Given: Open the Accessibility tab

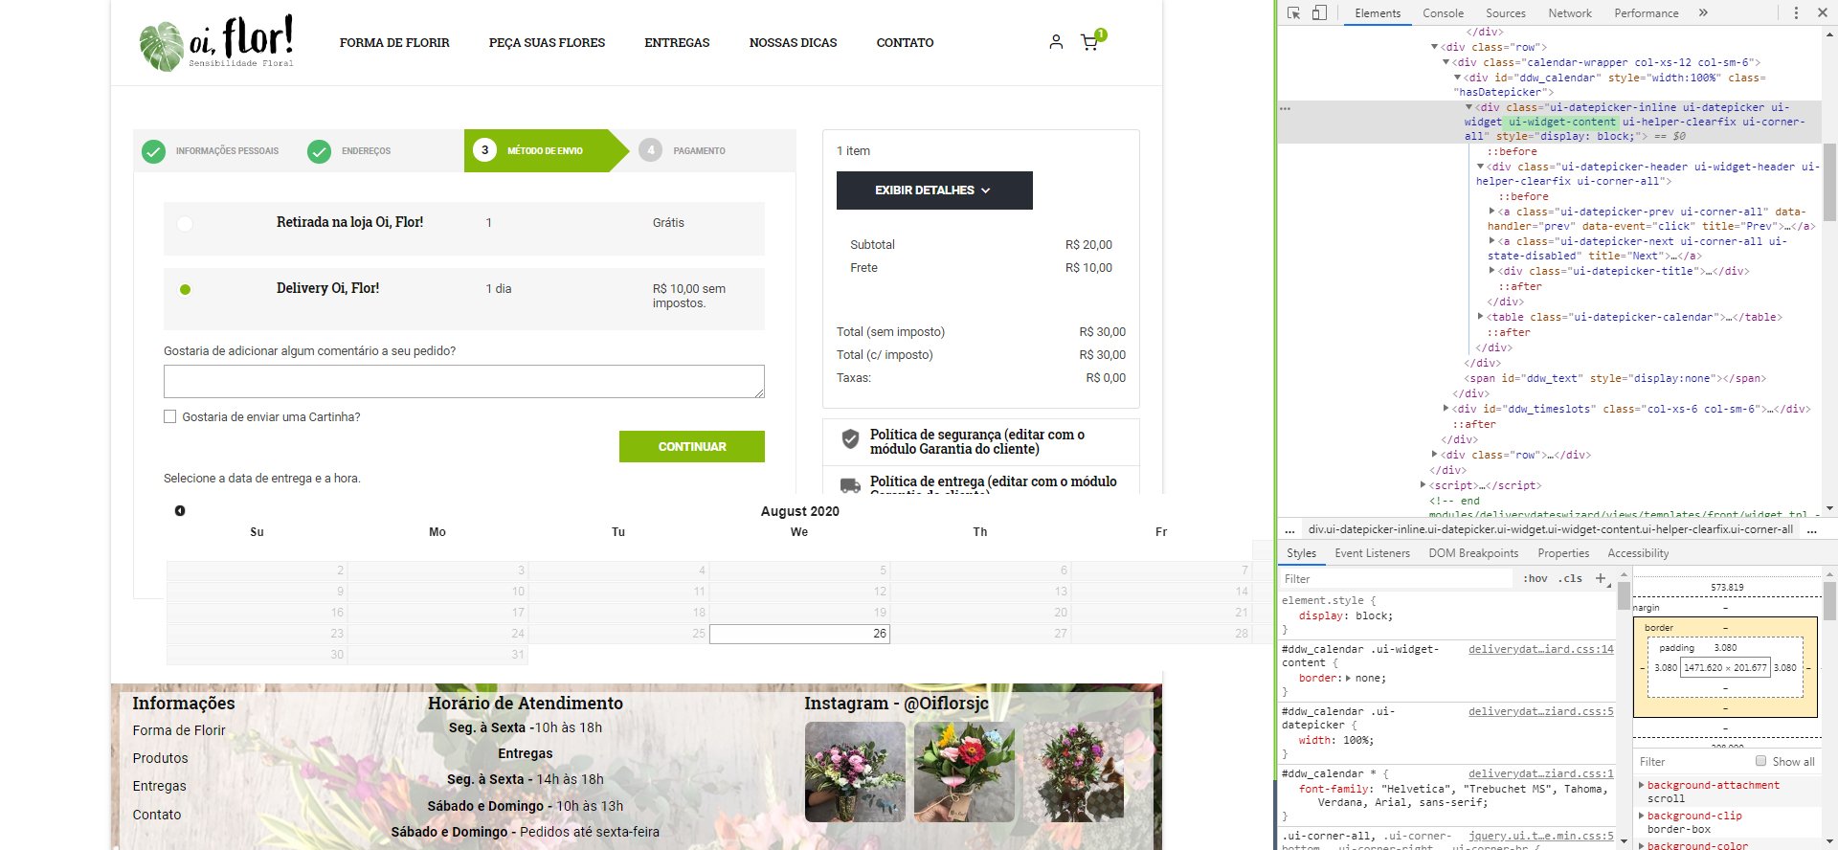Looking at the screenshot, I should point(1638,553).
